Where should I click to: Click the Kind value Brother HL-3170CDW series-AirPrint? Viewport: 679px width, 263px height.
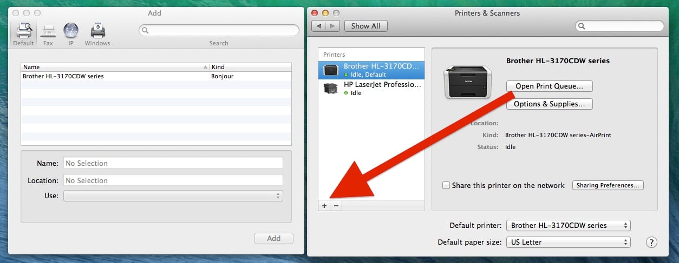point(558,135)
